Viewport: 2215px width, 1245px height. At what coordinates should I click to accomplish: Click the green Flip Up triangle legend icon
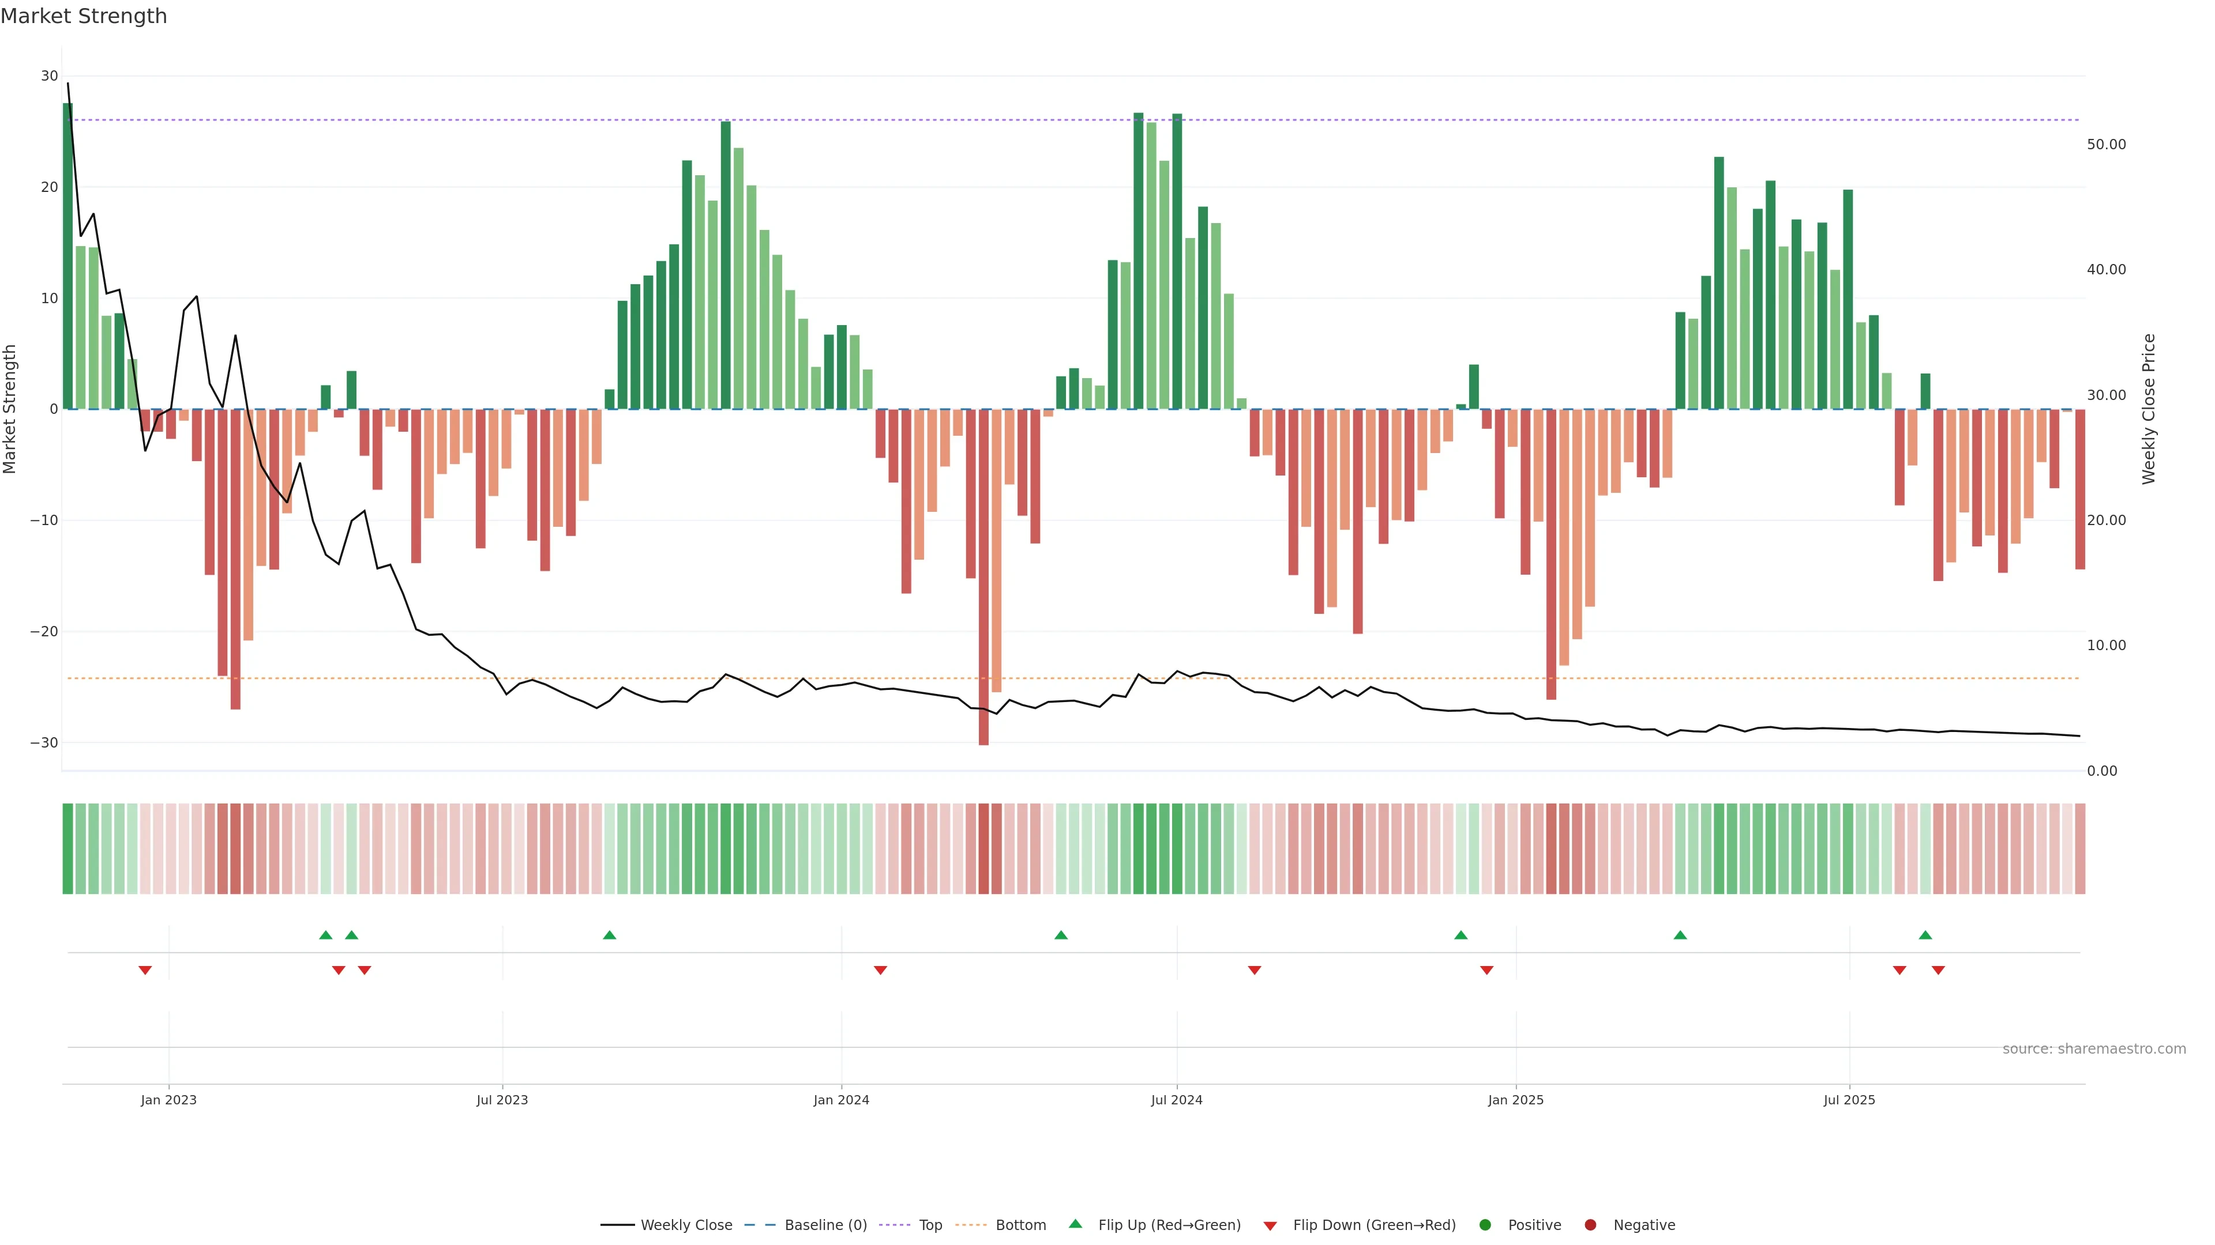[1075, 1224]
